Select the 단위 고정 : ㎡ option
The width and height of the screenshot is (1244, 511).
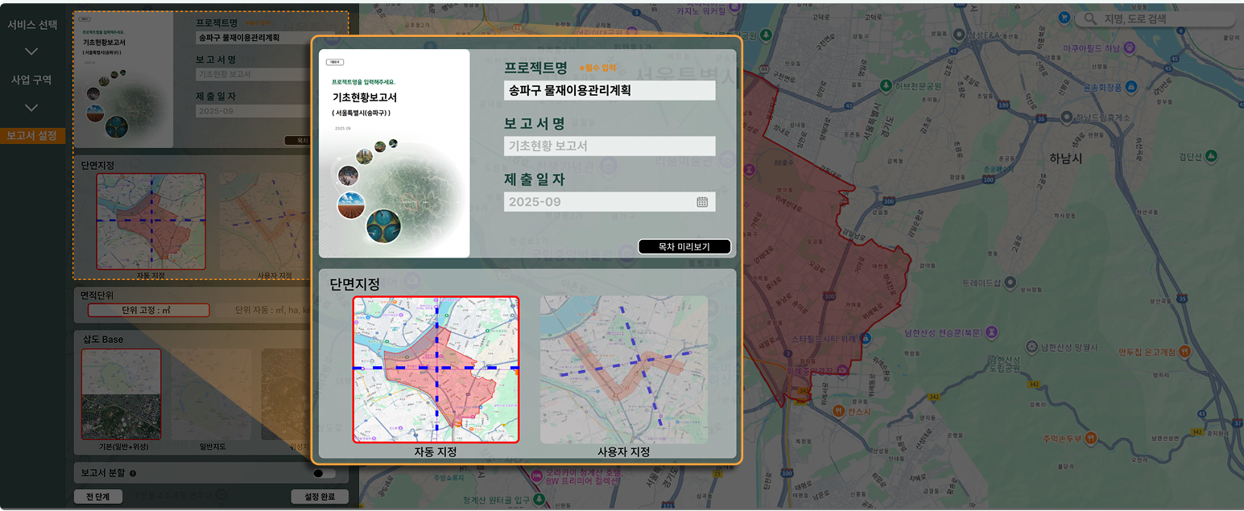coord(148,310)
